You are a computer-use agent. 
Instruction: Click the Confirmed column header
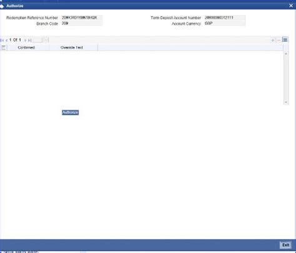click(x=26, y=47)
